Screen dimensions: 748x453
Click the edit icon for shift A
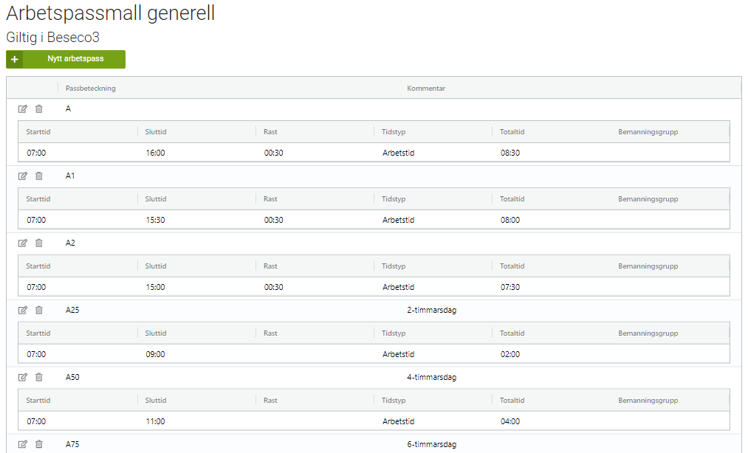[x=23, y=109]
